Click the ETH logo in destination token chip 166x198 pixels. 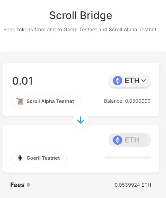(117, 140)
